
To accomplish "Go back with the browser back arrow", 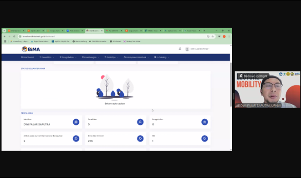I will point(5,36).
